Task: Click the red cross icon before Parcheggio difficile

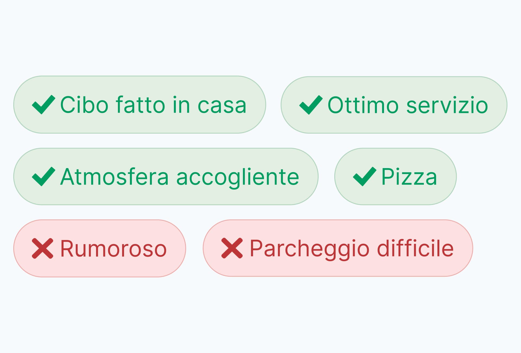Action: coord(232,248)
